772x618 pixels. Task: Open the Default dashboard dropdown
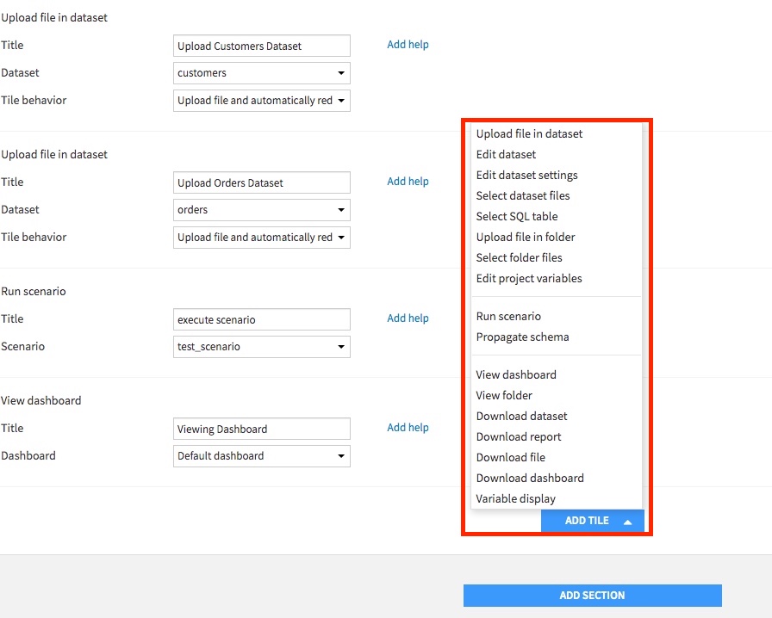pos(261,455)
